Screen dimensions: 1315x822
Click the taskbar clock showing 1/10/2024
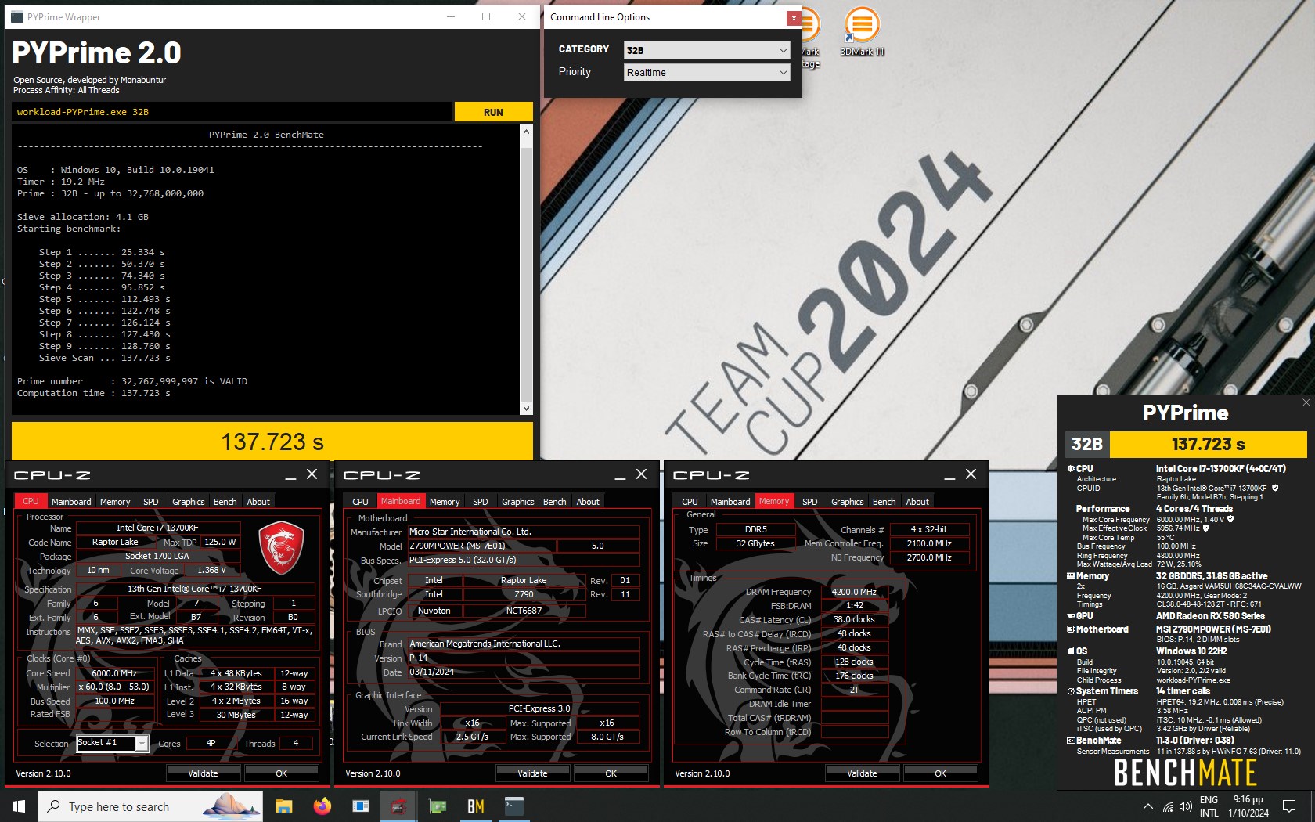[1248, 806]
